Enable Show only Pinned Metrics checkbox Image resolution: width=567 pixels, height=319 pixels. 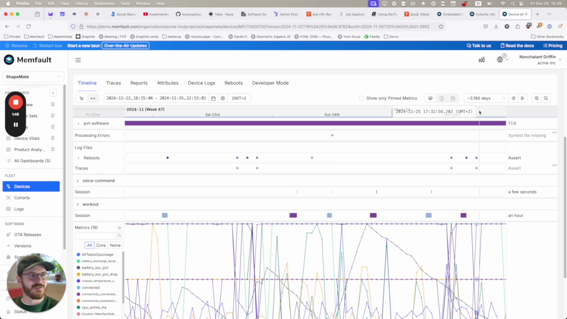click(x=361, y=98)
